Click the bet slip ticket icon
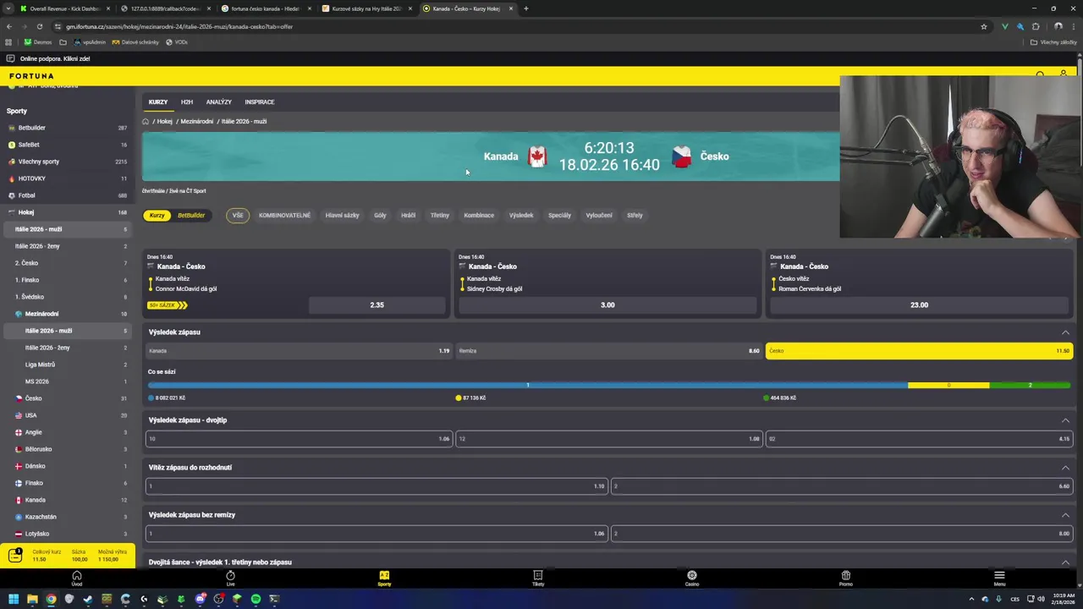Viewport: 1083px width, 609px height. pyautogui.click(x=14, y=555)
